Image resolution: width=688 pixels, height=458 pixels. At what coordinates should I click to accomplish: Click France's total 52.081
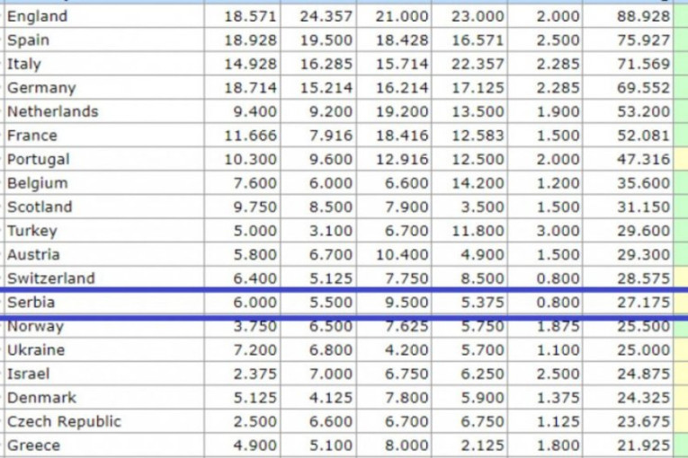click(643, 136)
